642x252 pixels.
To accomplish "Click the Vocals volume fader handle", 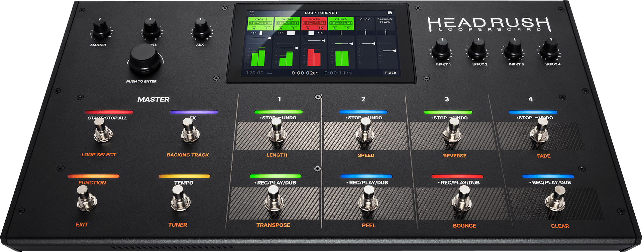I will pyautogui.click(x=269, y=38).
